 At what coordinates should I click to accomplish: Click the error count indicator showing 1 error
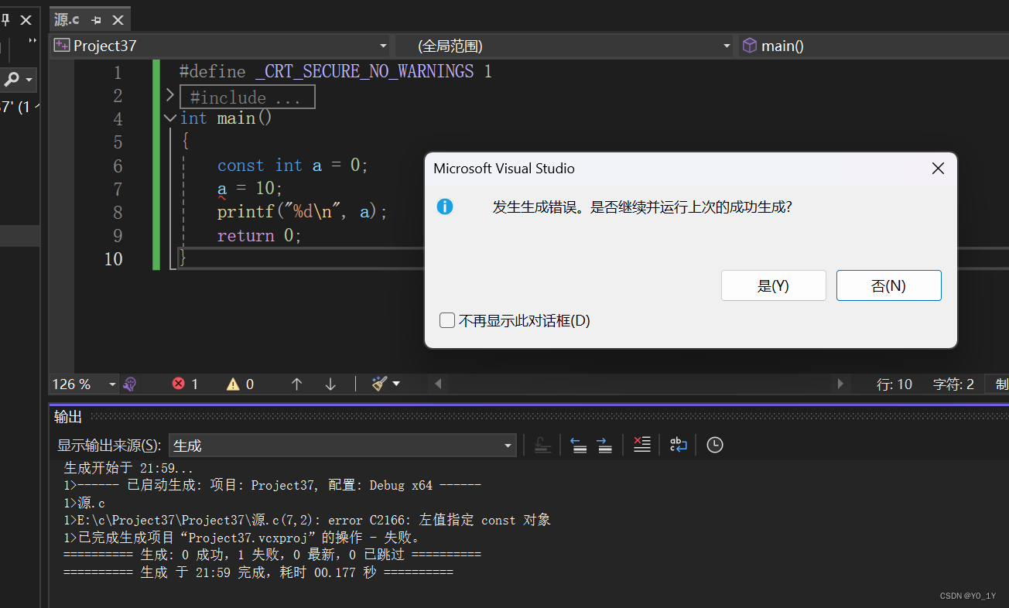coord(185,384)
